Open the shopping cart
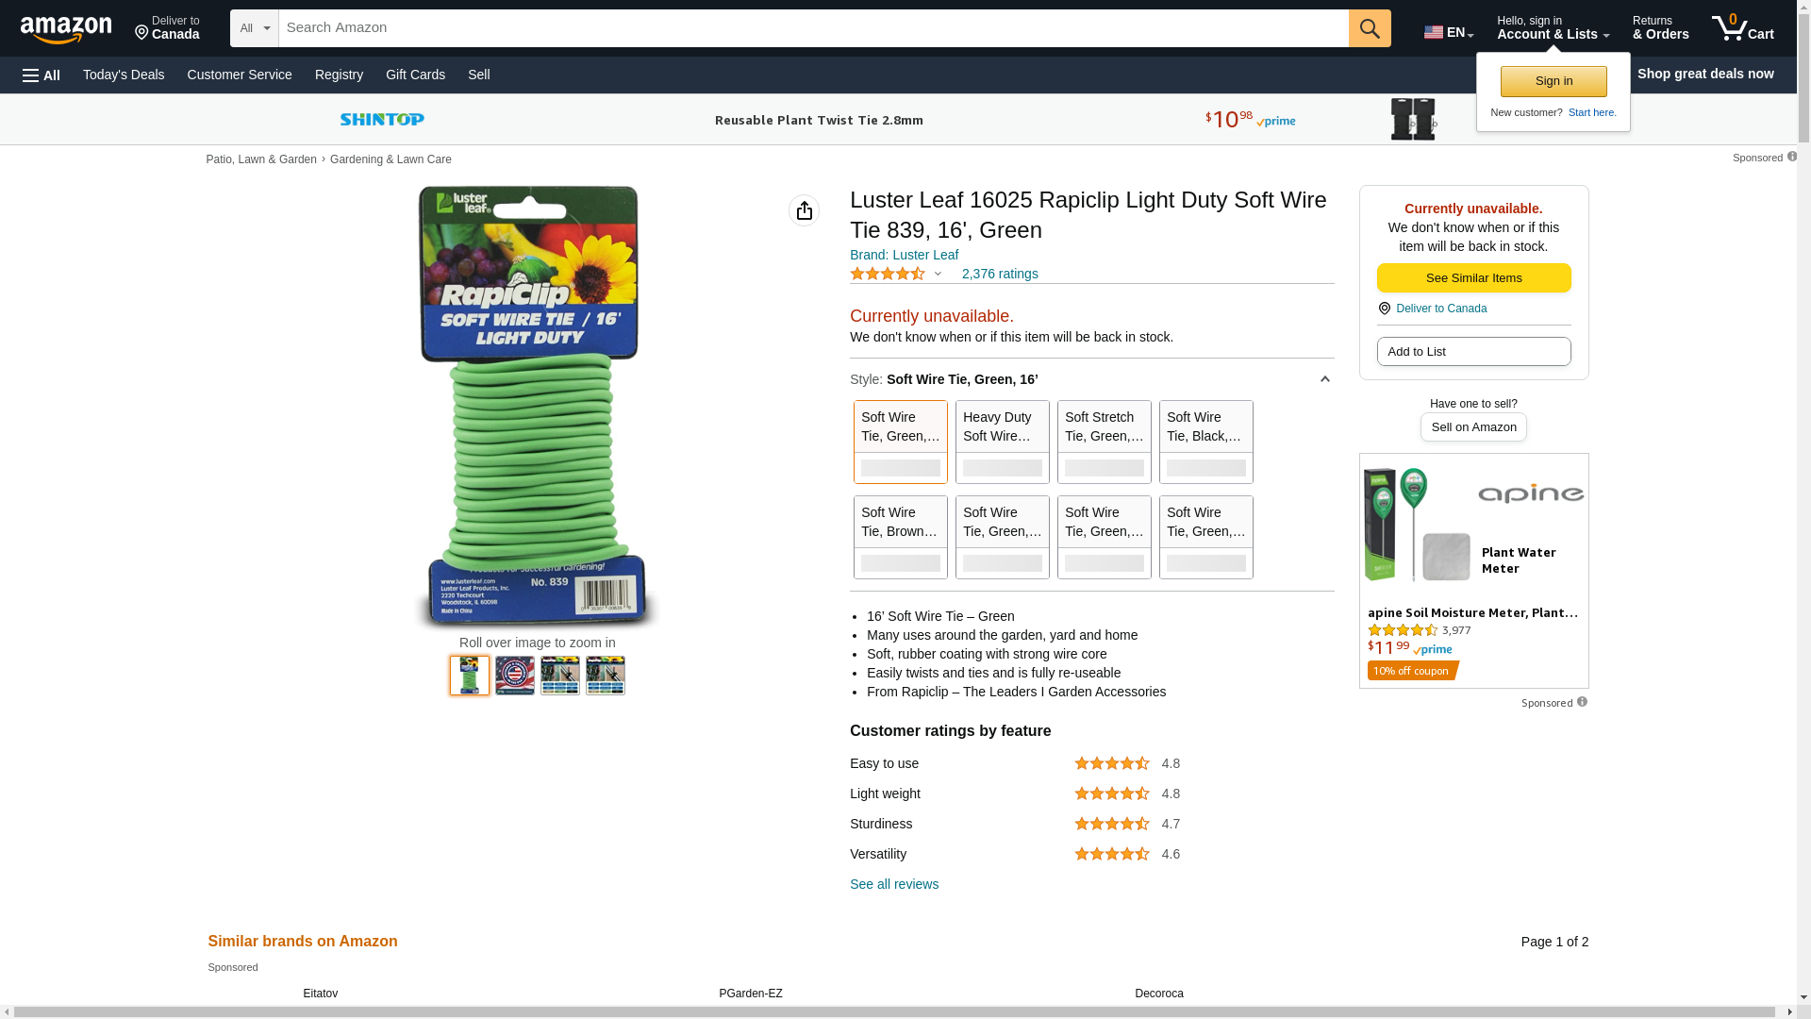This screenshot has width=1811, height=1019. click(1743, 28)
